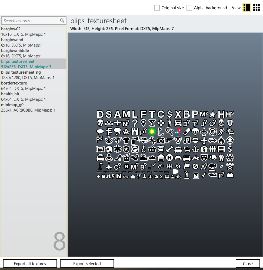Click the skull blip below the letter D
The image size is (263, 270).
coord(100,123)
